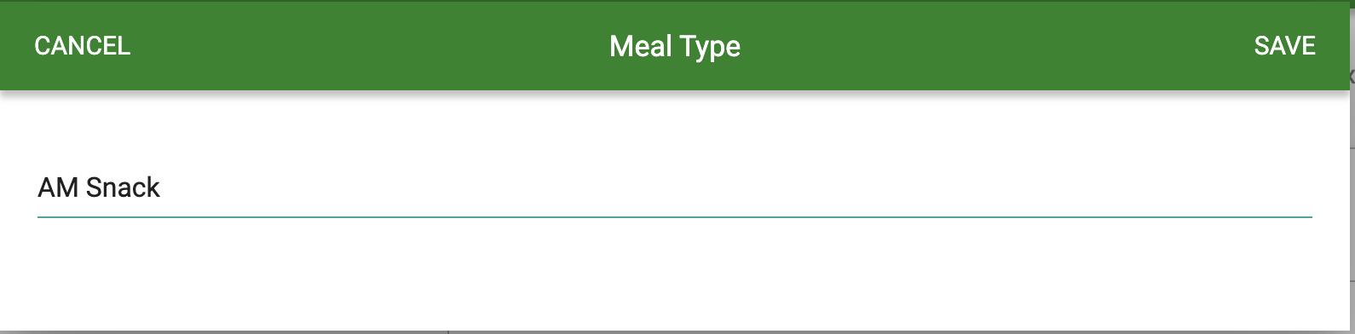Viewport: 1355px width, 334px height.
Task: Click SAVE to store the meal type
Action: [1284, 46]
